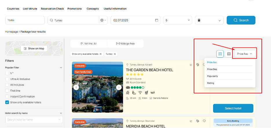This screenshot has width=271, height=128.
Task: Open the nights dropdown showing 6
Action: 178,20
